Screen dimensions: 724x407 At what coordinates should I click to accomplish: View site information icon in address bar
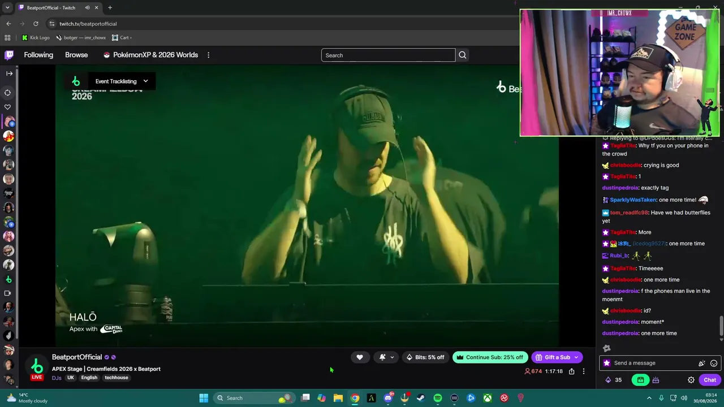click(x=51, y=24)
